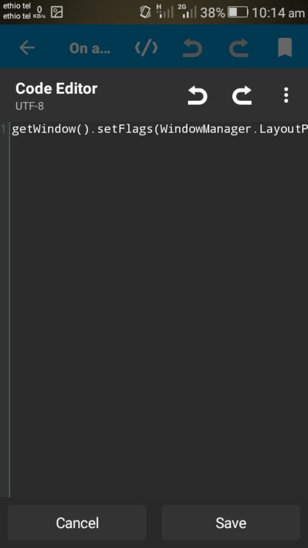The image size is (308, 548).
Task: Open the source code view icon
Action: pos(146,48)
